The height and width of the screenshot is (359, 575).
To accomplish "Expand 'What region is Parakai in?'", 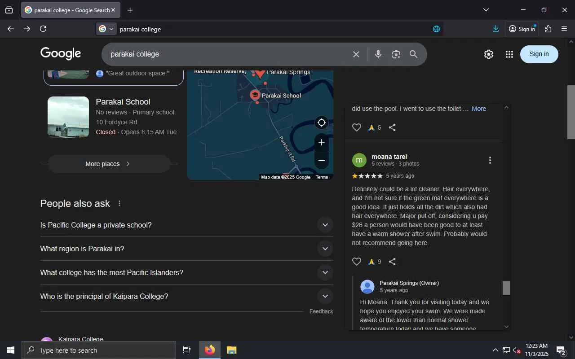I will coord(187,249).
